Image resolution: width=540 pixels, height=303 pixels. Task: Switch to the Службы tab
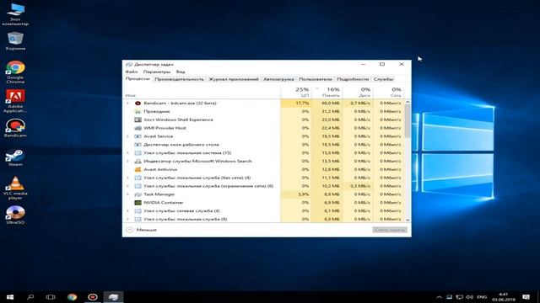tap(383, 79)
